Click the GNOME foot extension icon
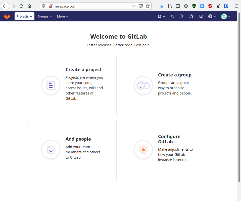The width and height of the screenshot is (241, 201). click(218, 6)
